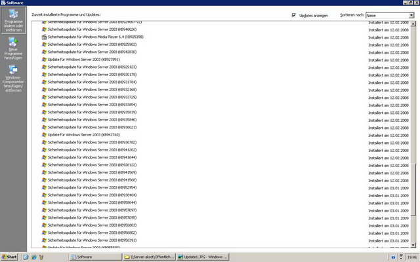This screenshot has height=262, width=420.
Task: Switch to Update1.JPG Windows taskbar button
Action: point(203,257)
